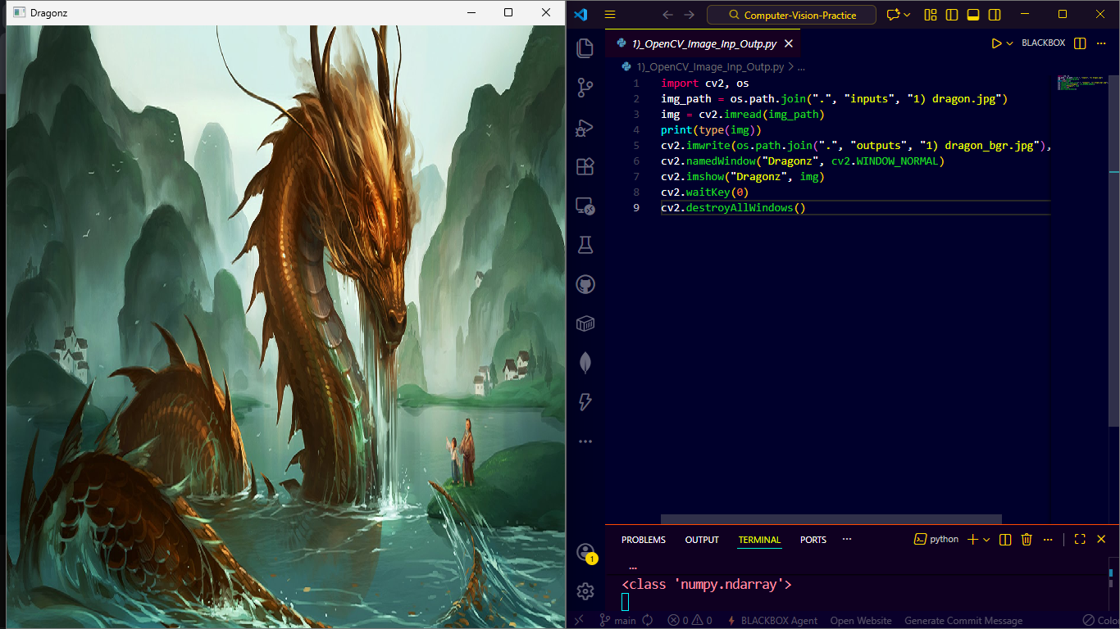Open the Source Control view
Viewport: 1120px width, 629px height.
pos(585,88)
